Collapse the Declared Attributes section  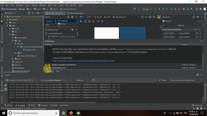(x=163, y=29)
